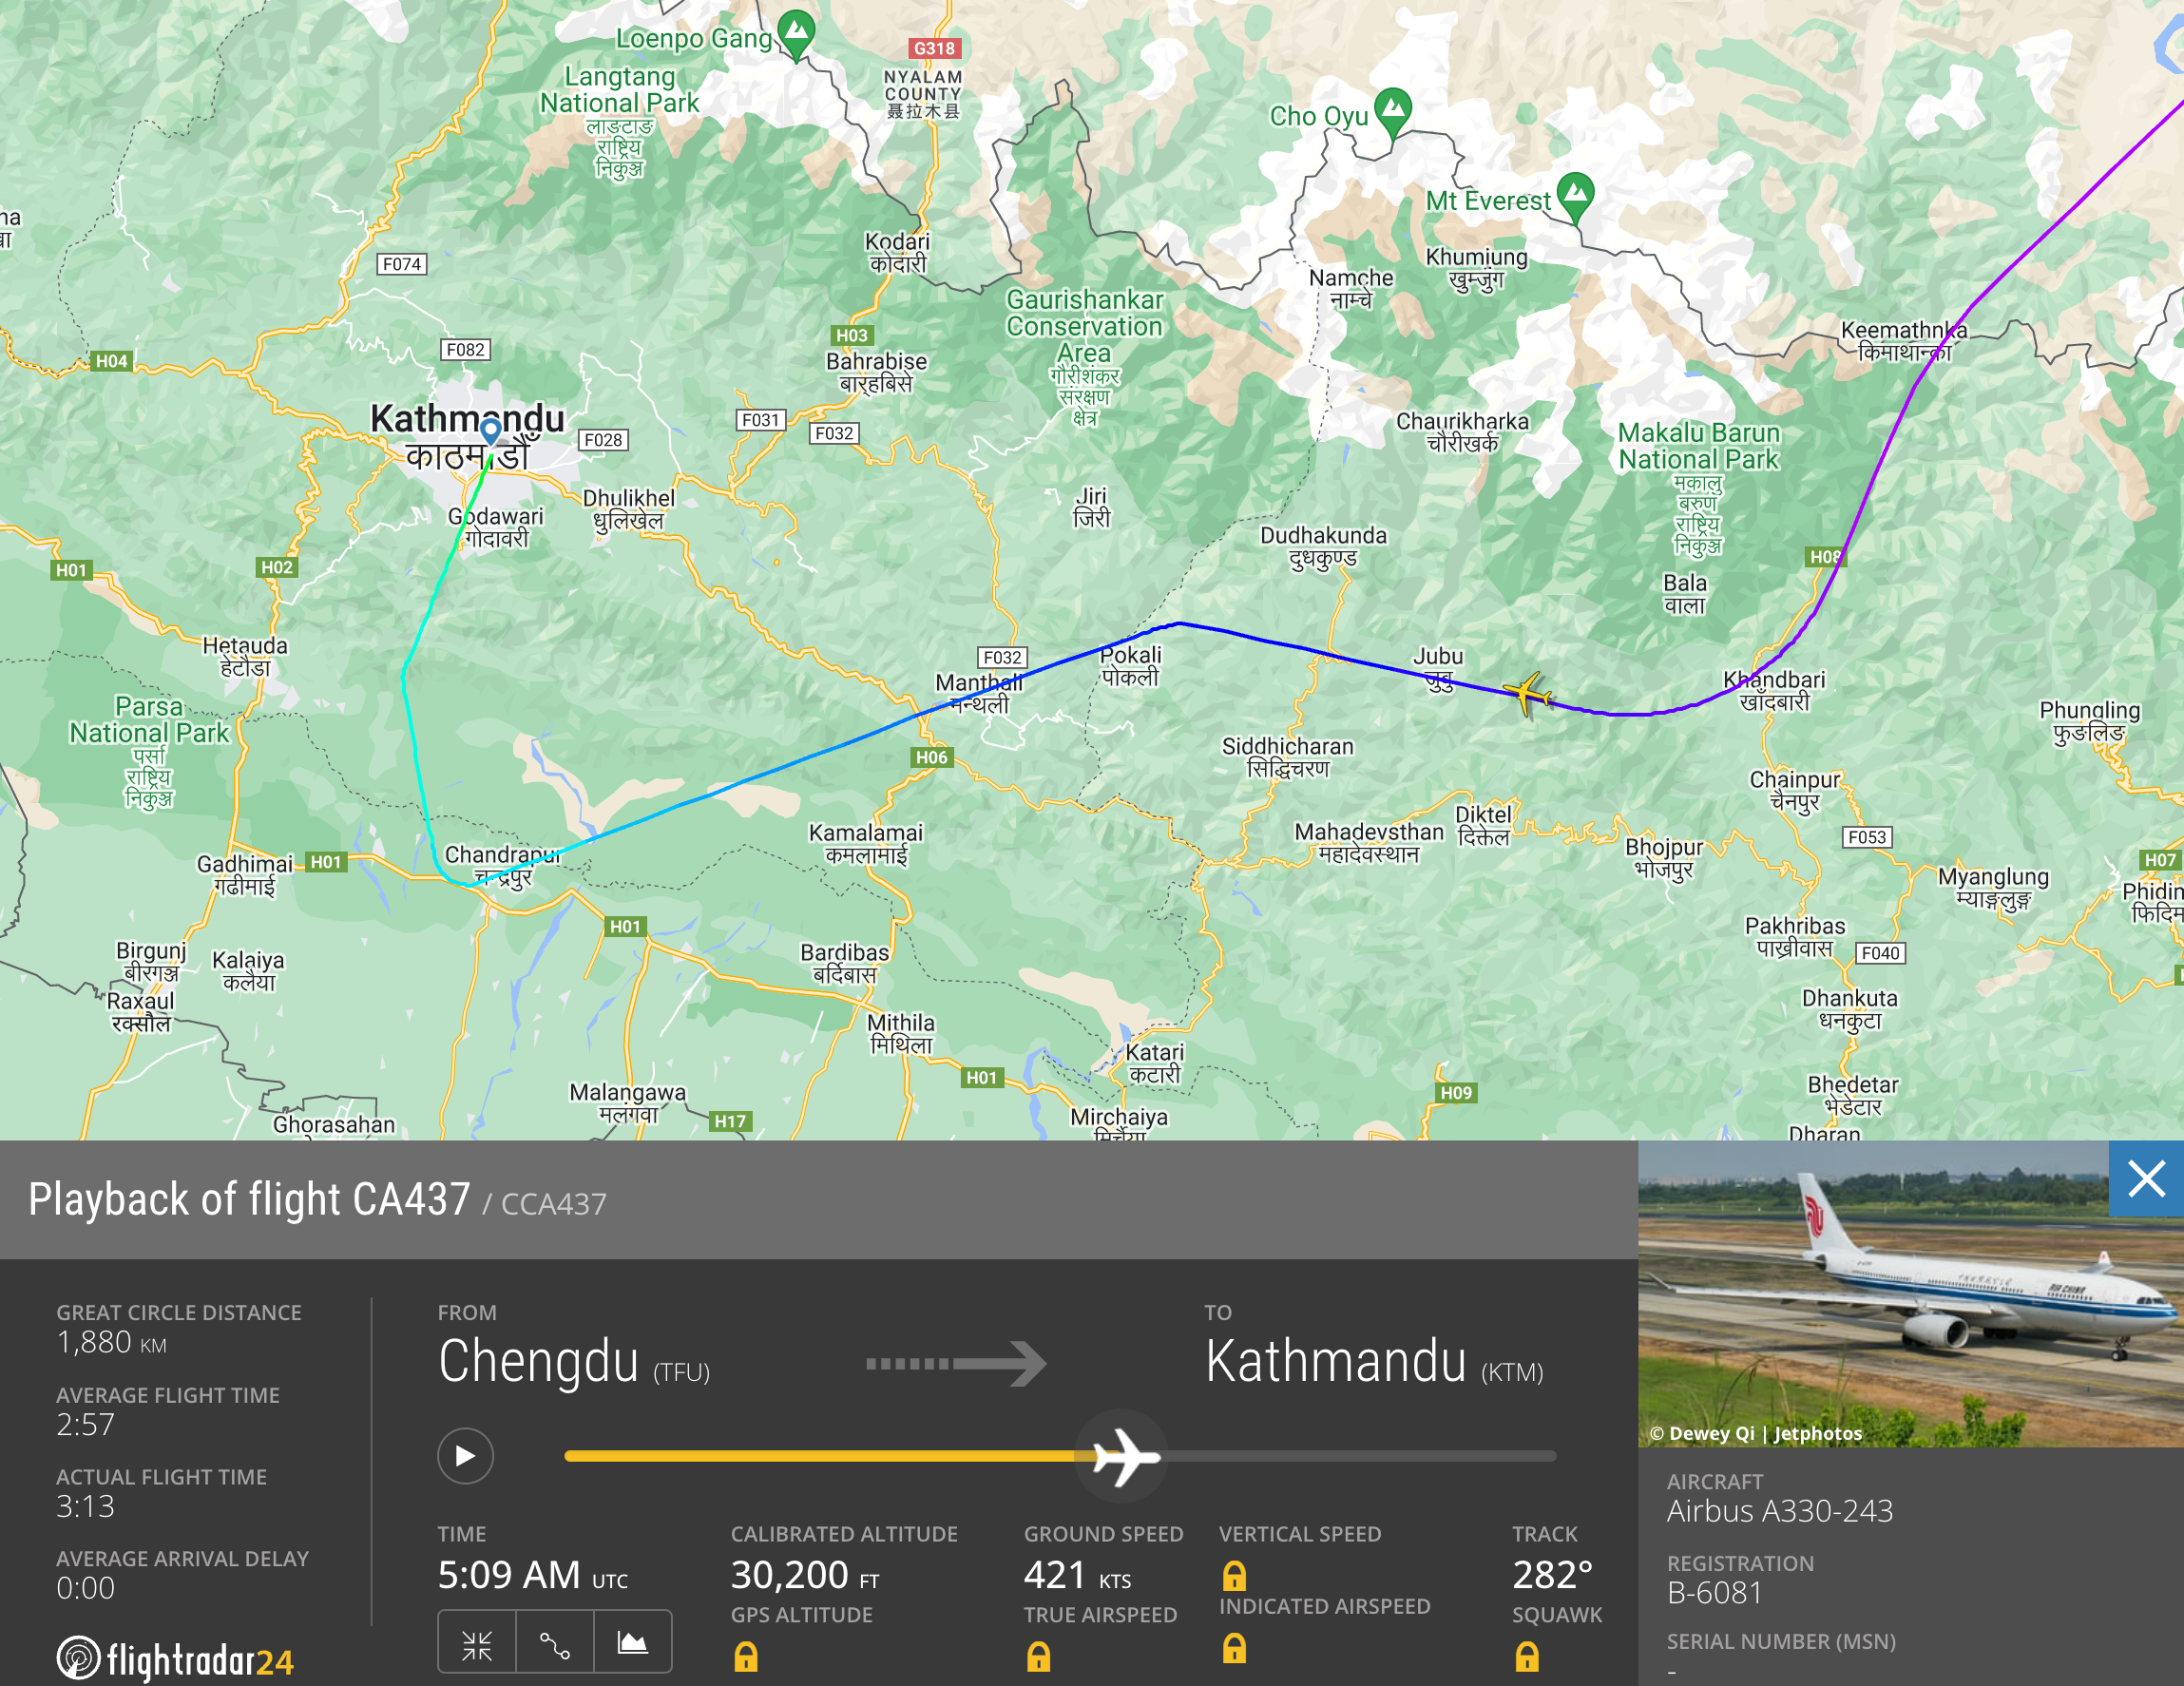Click the Kathmandu (KTM) destination label
Image resolution: width=2184 pixels, height=1686 pixels.
coord(1374,1362)
